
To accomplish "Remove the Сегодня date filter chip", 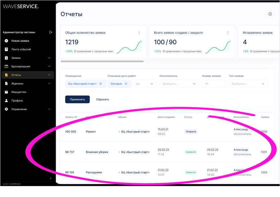I will point(126,84).
